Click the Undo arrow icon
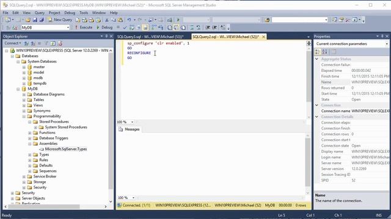This screenshot has height=219, width=391. coord(129,20)
